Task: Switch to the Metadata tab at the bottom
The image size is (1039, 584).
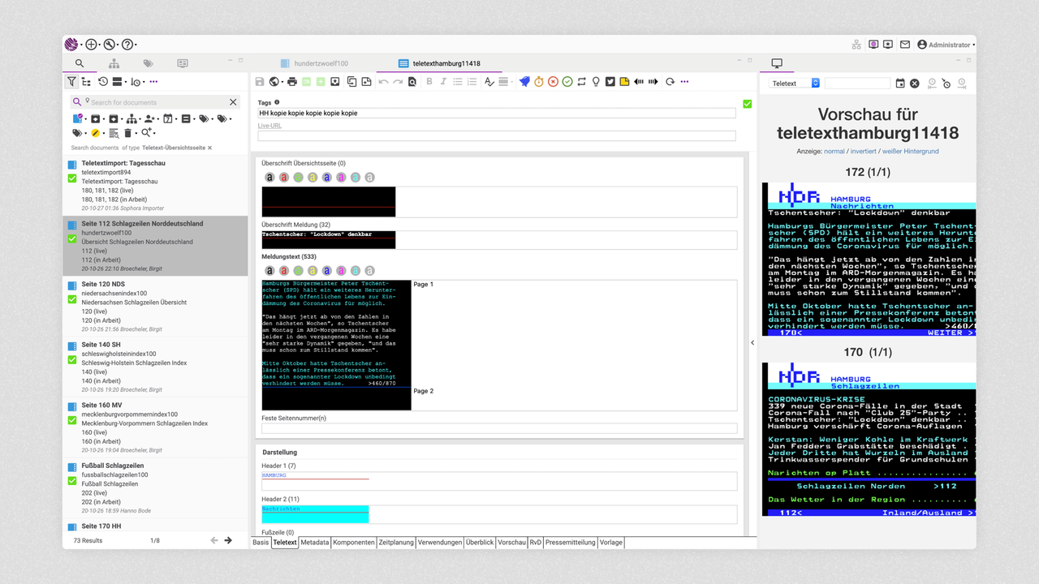Action: (x=314, y=542)
